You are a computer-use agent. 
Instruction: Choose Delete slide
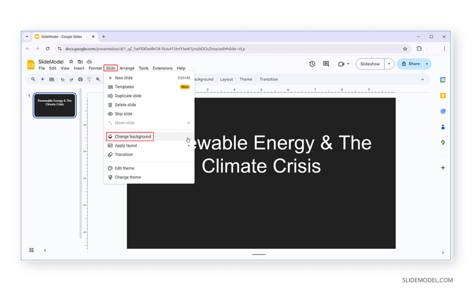point(149,105)
